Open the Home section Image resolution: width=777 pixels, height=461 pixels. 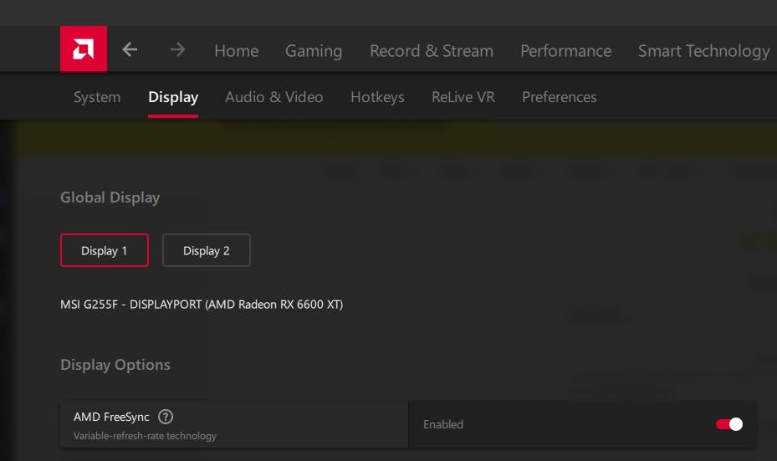point(236,51)
